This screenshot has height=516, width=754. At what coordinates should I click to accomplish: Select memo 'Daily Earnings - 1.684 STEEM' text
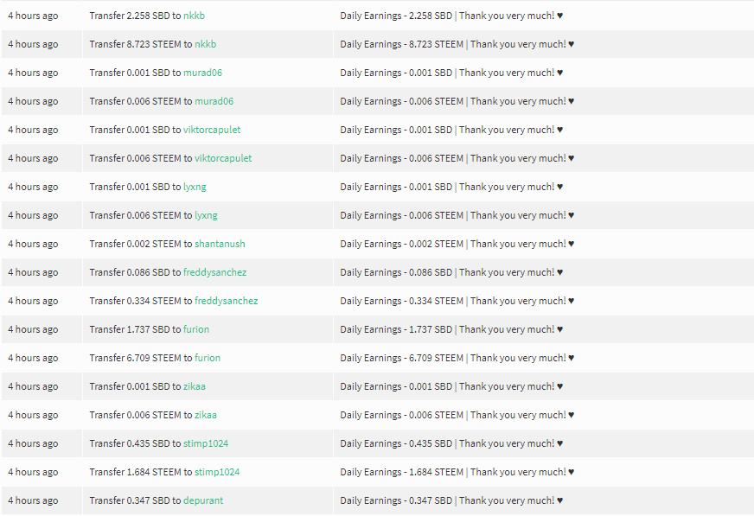(x=401, y=472)
